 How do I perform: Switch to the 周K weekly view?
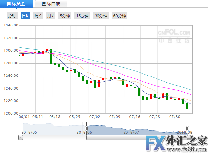[38, 16]
